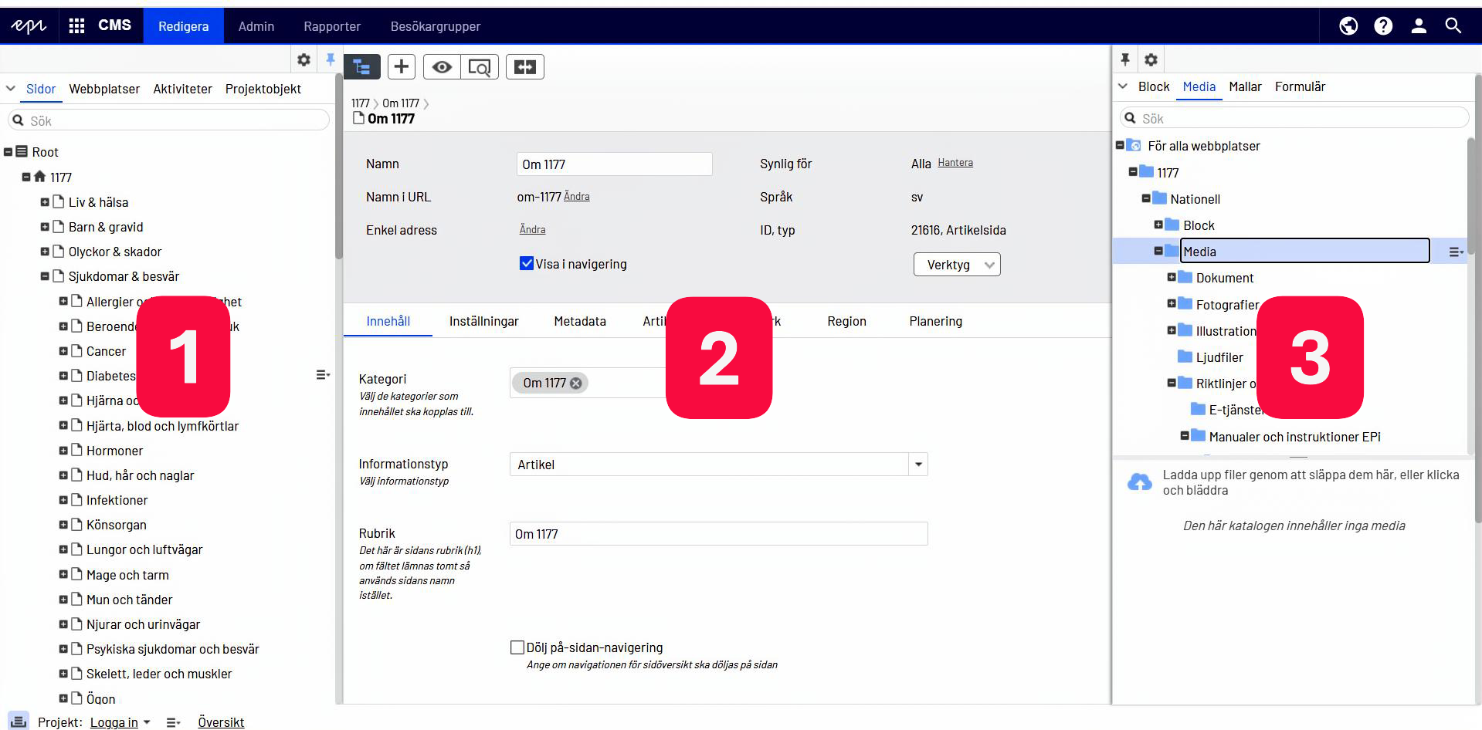Screen dimensions: 1482x730
Task: Click the Rubrik input field
Action: pos(718,534)
